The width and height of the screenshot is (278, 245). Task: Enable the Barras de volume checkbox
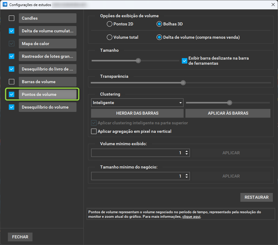(12, 82)
